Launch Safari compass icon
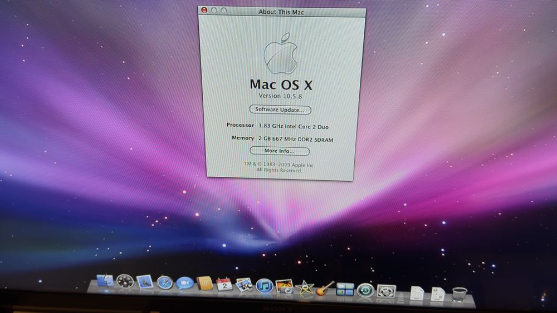 [x=165, y=283]
